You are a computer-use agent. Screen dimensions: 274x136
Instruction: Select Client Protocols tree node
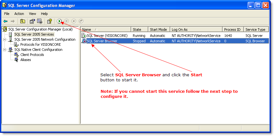pyautogui.click(x=32, y=55)
